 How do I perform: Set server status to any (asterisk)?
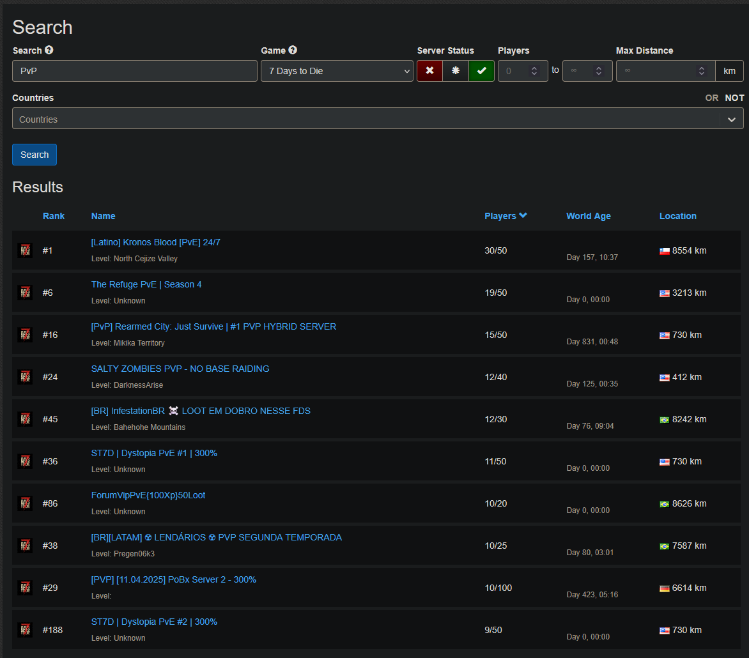pyautogui.click(x=456, y=71)
